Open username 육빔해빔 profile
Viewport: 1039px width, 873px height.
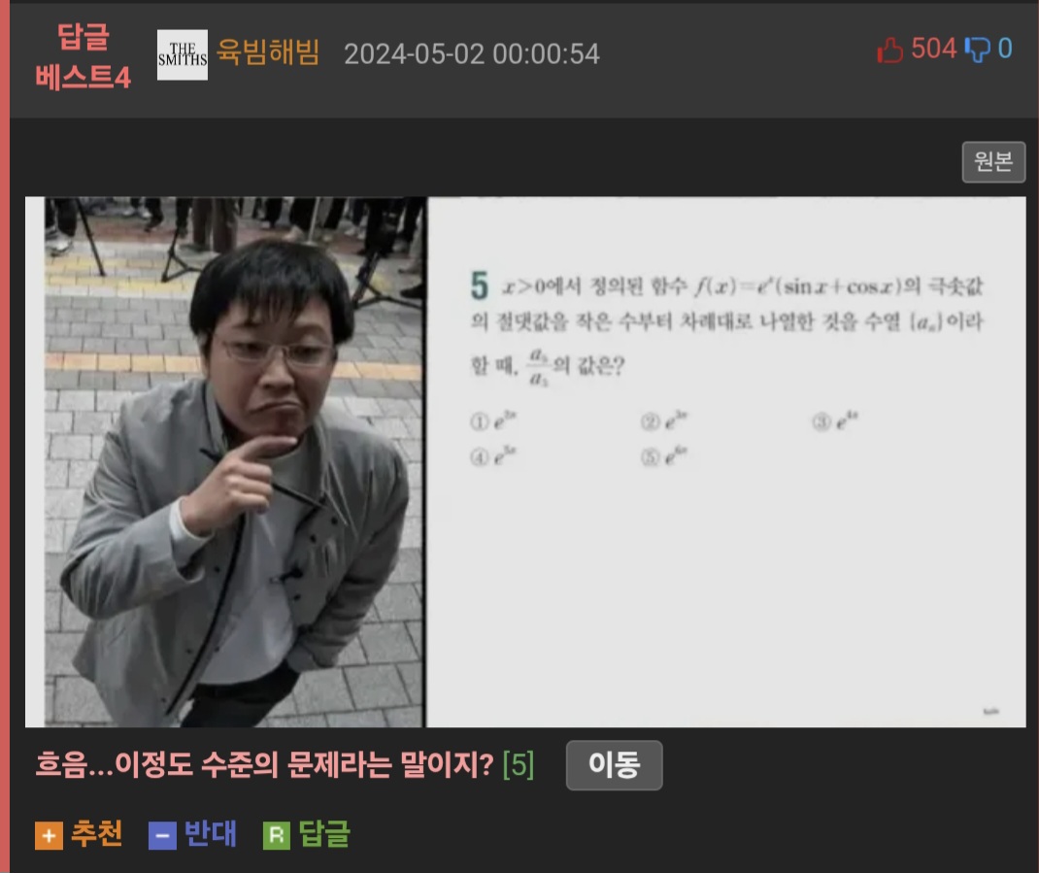click(x=268, y=52)
